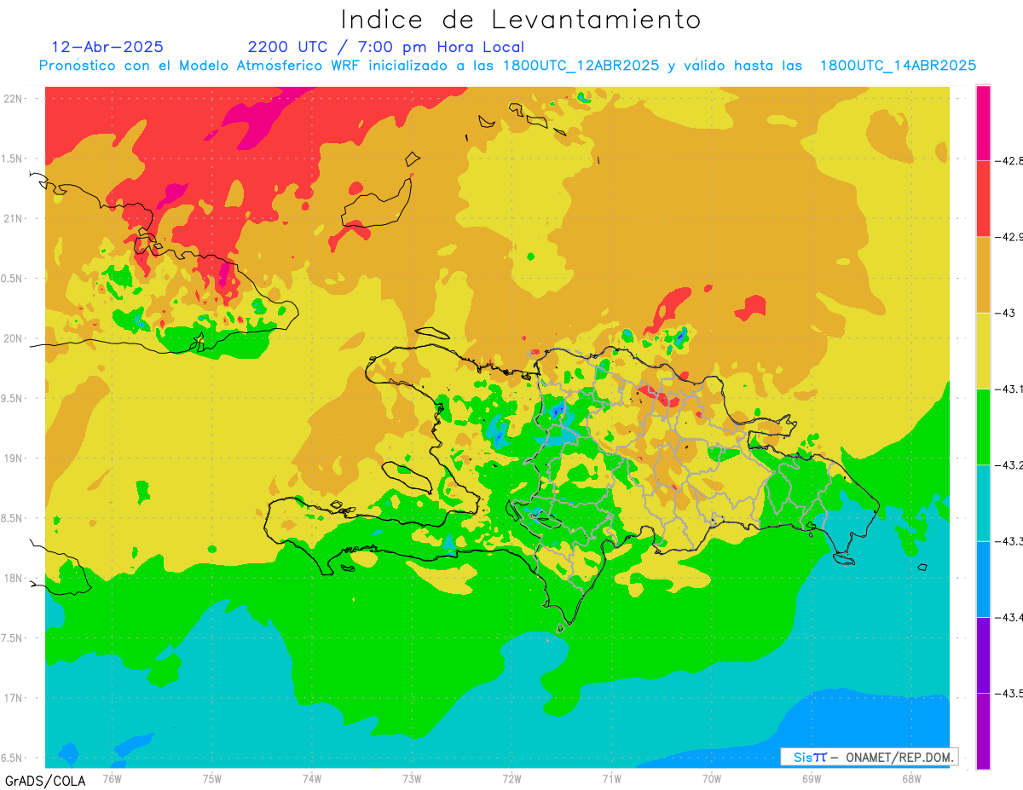
Task: Click the '1800UTC_12ABR2025' initialization timestamp
Action: pos(581,66)
